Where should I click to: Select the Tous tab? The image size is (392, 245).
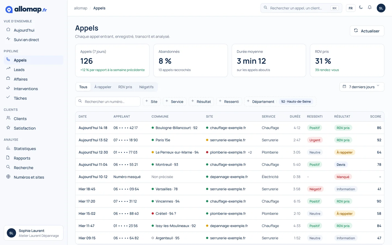pyautogui.click(x=83, y=87)
